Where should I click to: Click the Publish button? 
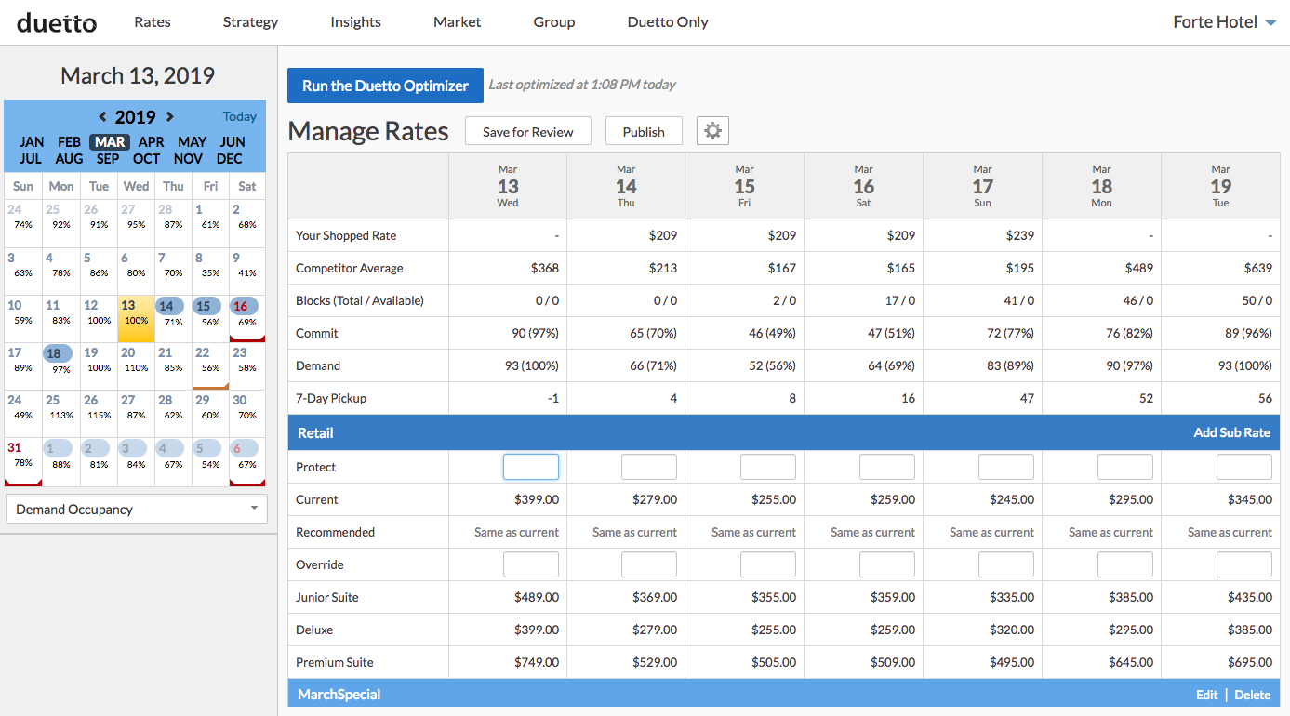[x=644, y=131]
